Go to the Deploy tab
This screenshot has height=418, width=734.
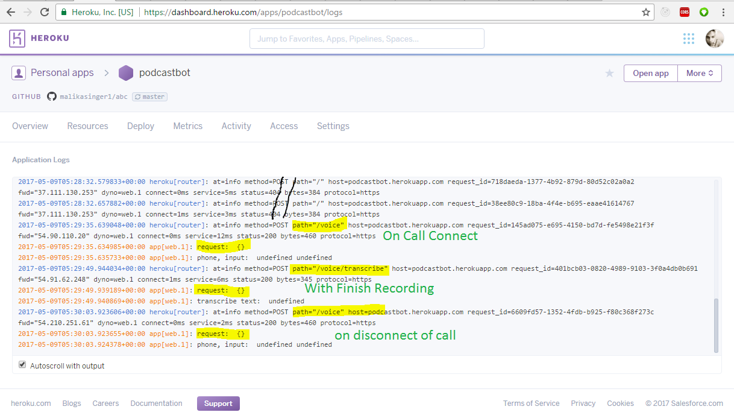[140, 126]
